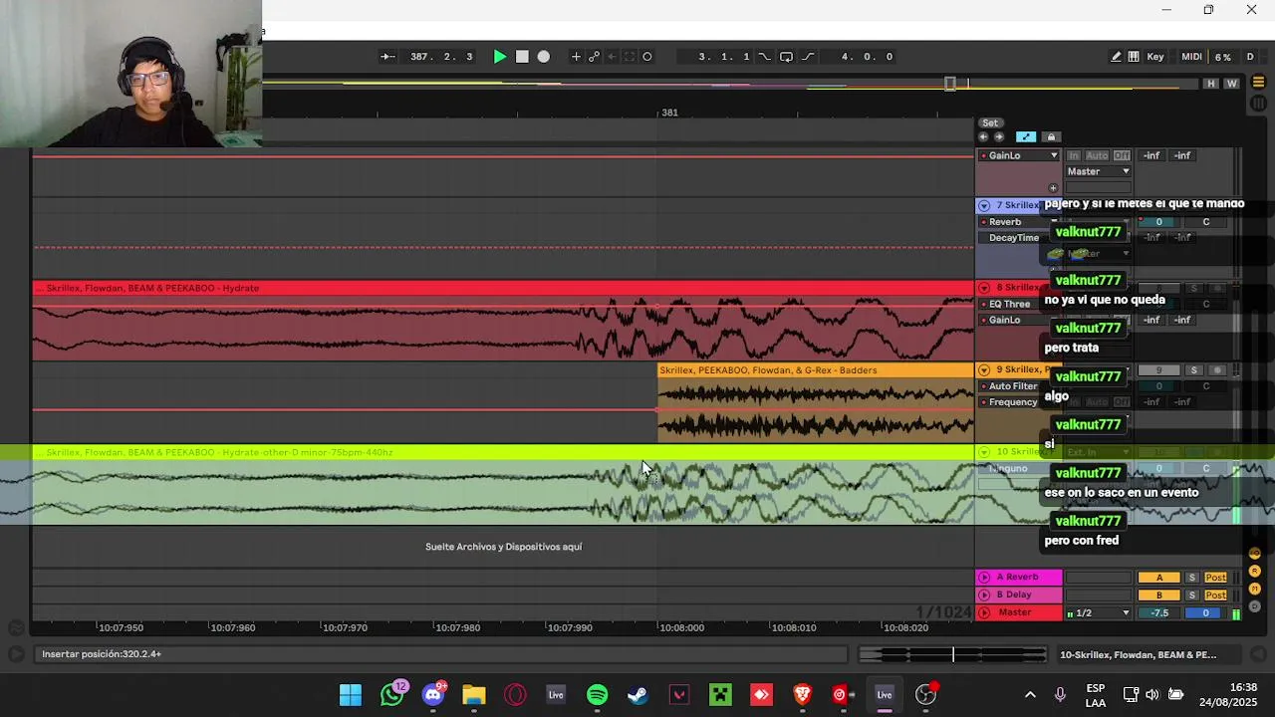
Task: Click the H optimize height button
Action: pyautogui.click(x=1211, y=84)
